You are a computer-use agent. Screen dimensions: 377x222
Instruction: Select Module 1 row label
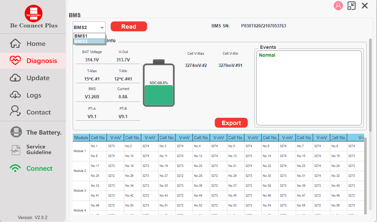[80, 151]
